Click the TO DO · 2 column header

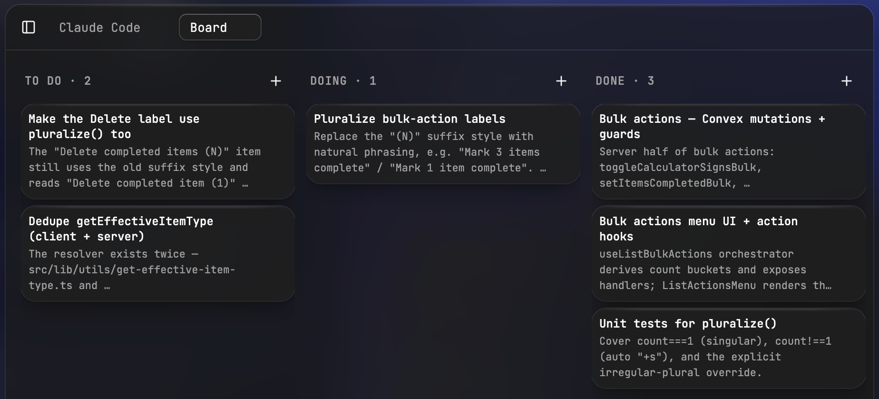click(x=58, y=81)
